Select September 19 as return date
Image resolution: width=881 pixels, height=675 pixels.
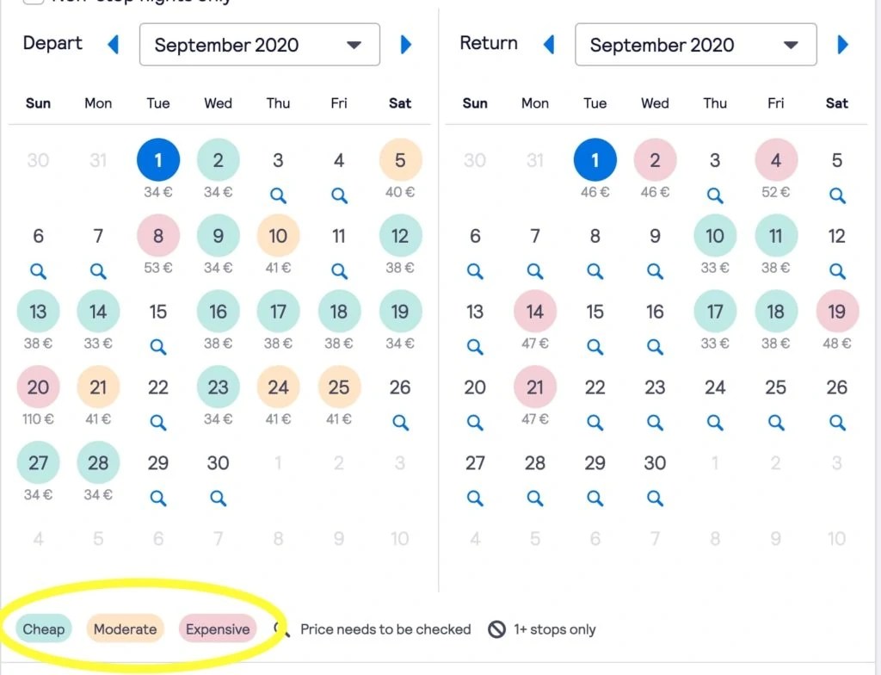point(836,311)
